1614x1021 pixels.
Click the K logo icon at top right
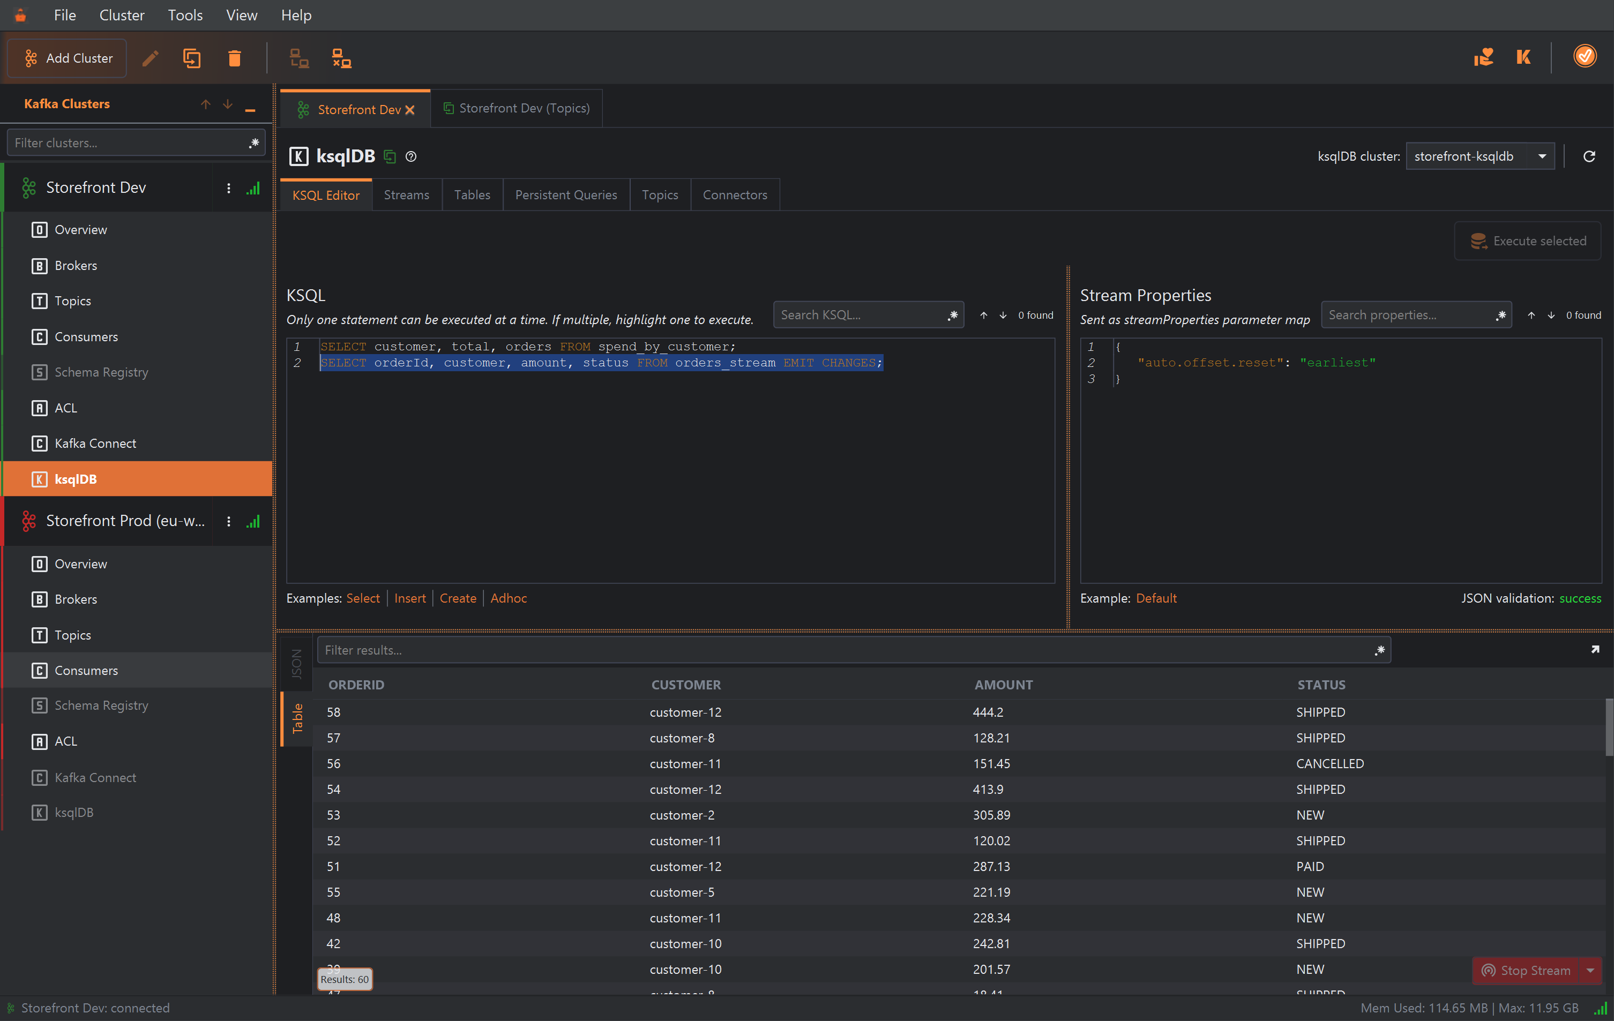[1523, 57]
